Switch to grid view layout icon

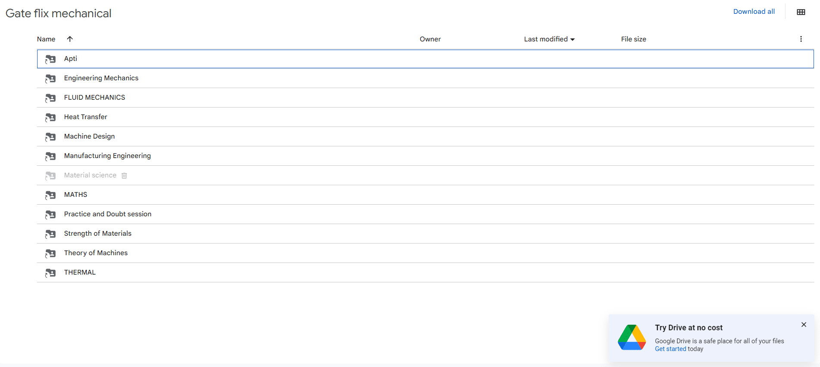(x=801, y=12)
